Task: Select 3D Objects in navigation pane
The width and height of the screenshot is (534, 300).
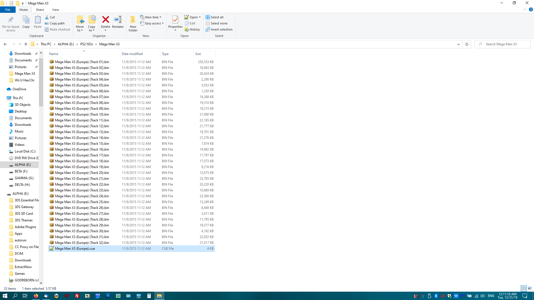Action: point(23,105)
